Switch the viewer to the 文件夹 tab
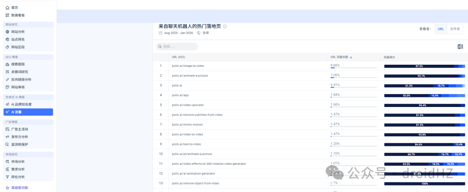The image size is (468, 192). click(x=455, y=29)
